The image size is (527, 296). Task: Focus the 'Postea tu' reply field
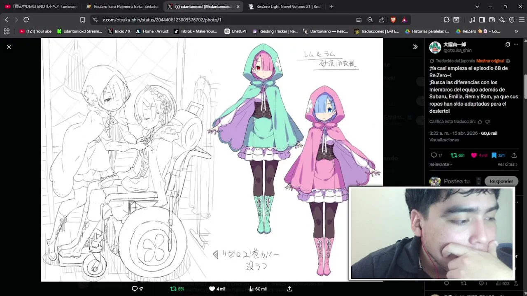457,181
